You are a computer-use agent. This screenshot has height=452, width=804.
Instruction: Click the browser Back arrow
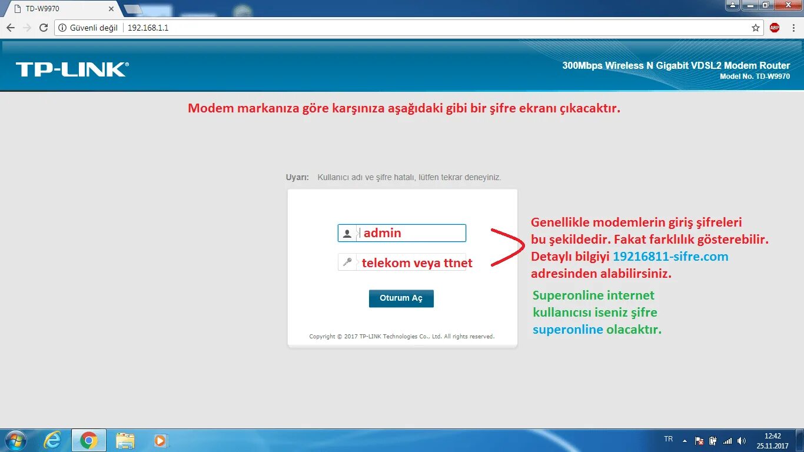tap(11, 28)
